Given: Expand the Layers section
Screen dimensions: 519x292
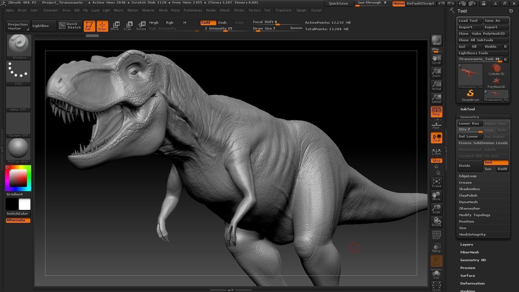Looking at the screenshot, I should click(466, 244).
